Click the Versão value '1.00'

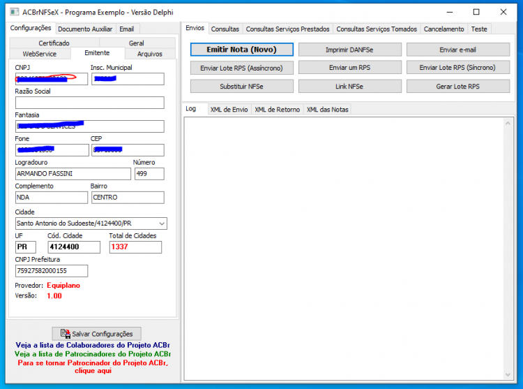click(54, 296)
